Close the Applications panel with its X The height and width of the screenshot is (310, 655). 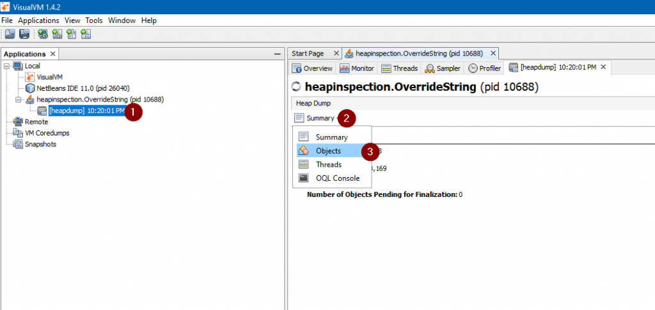(52, 54)
